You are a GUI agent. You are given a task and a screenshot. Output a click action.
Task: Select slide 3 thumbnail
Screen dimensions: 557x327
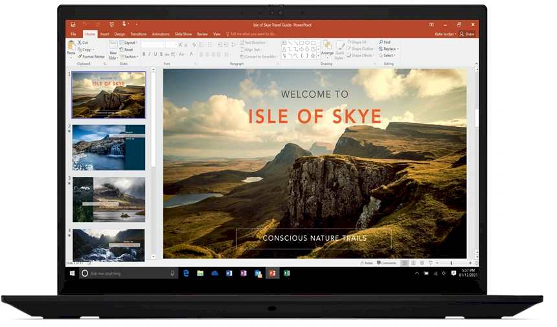tap(109, 199)
